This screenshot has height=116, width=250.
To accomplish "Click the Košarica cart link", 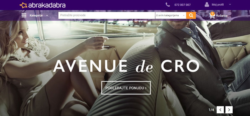I will point(222,16).
